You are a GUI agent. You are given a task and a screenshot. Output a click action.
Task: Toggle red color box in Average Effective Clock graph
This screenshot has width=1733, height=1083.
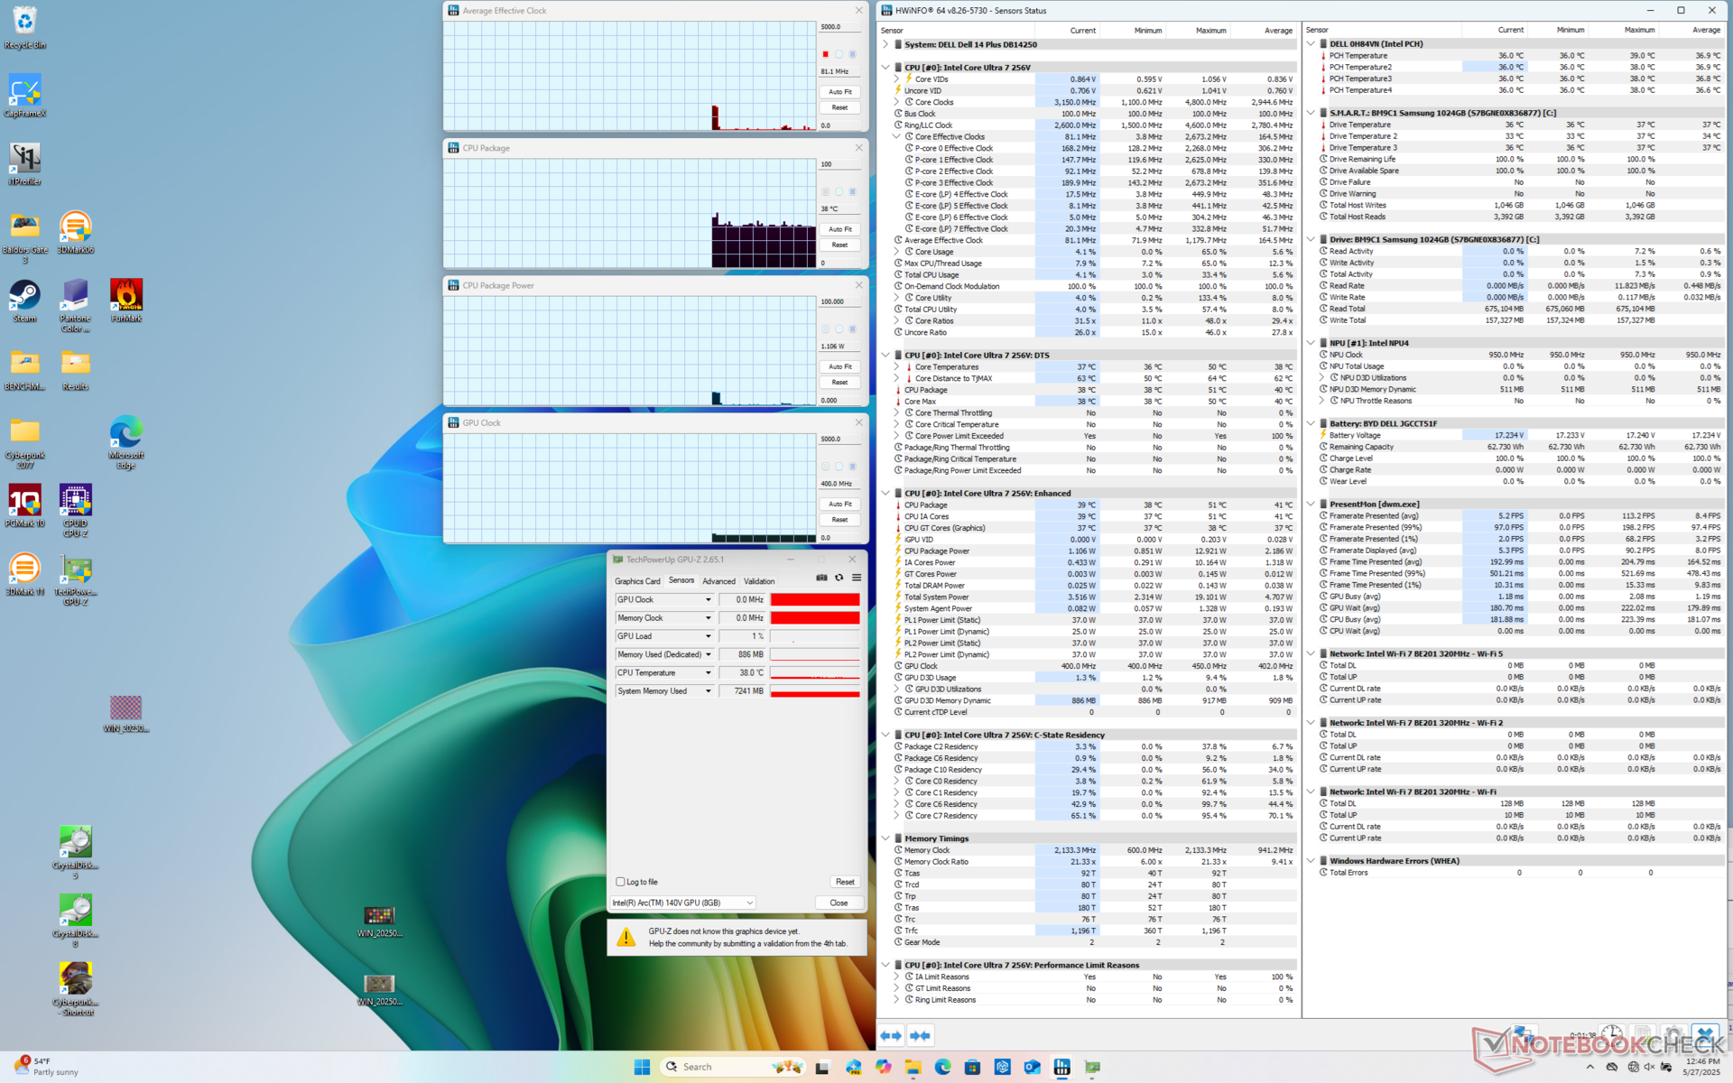coord(825,54)
